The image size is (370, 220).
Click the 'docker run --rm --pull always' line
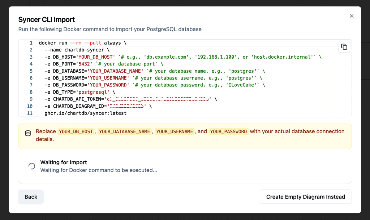(x=83, y=43)
